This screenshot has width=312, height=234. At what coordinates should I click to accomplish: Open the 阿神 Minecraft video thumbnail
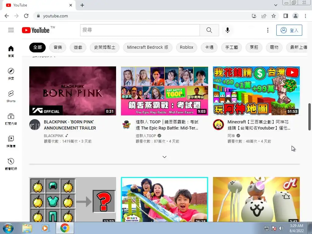256,91
